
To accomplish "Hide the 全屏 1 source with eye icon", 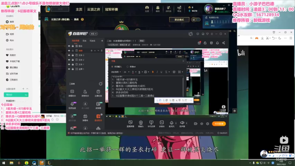I will coord(69,69).
